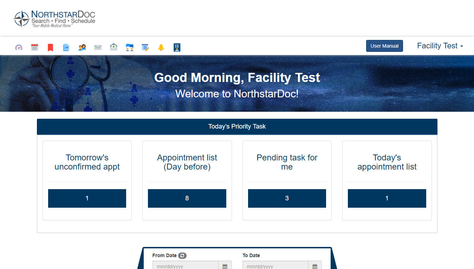
Task: Select the shared folder users icon
Action: click(x=129, y=47)
